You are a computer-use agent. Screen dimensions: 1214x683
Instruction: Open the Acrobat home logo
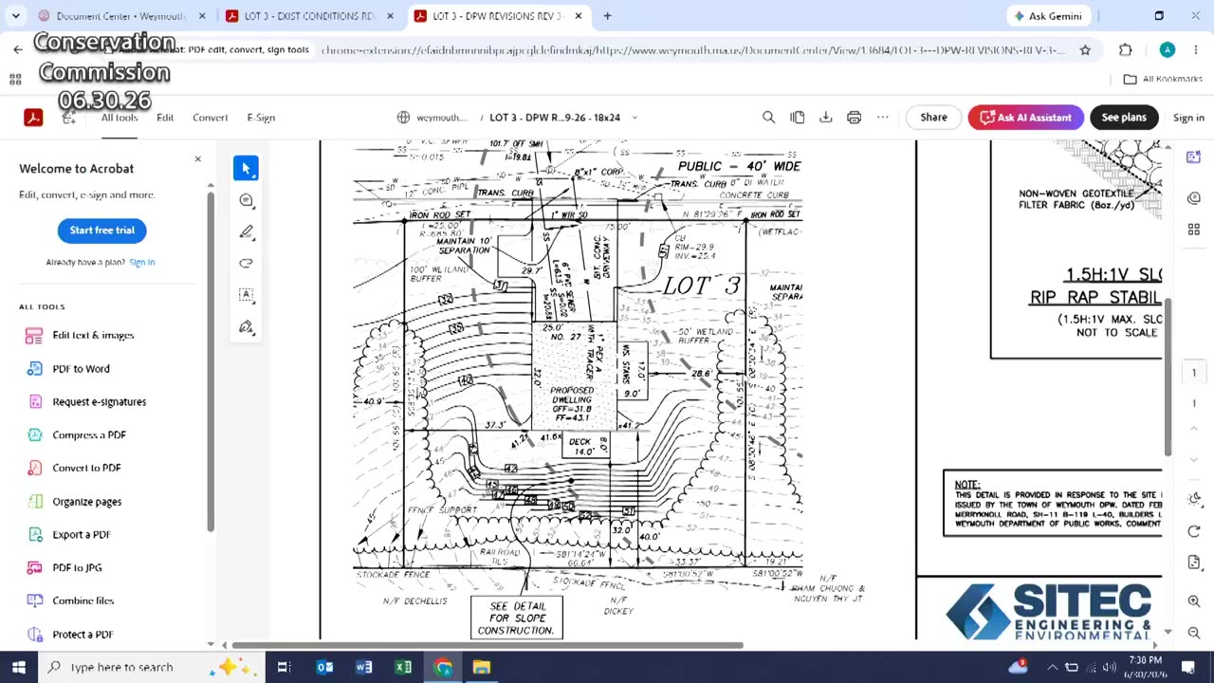pyautogui.click(x=33, y=118)
